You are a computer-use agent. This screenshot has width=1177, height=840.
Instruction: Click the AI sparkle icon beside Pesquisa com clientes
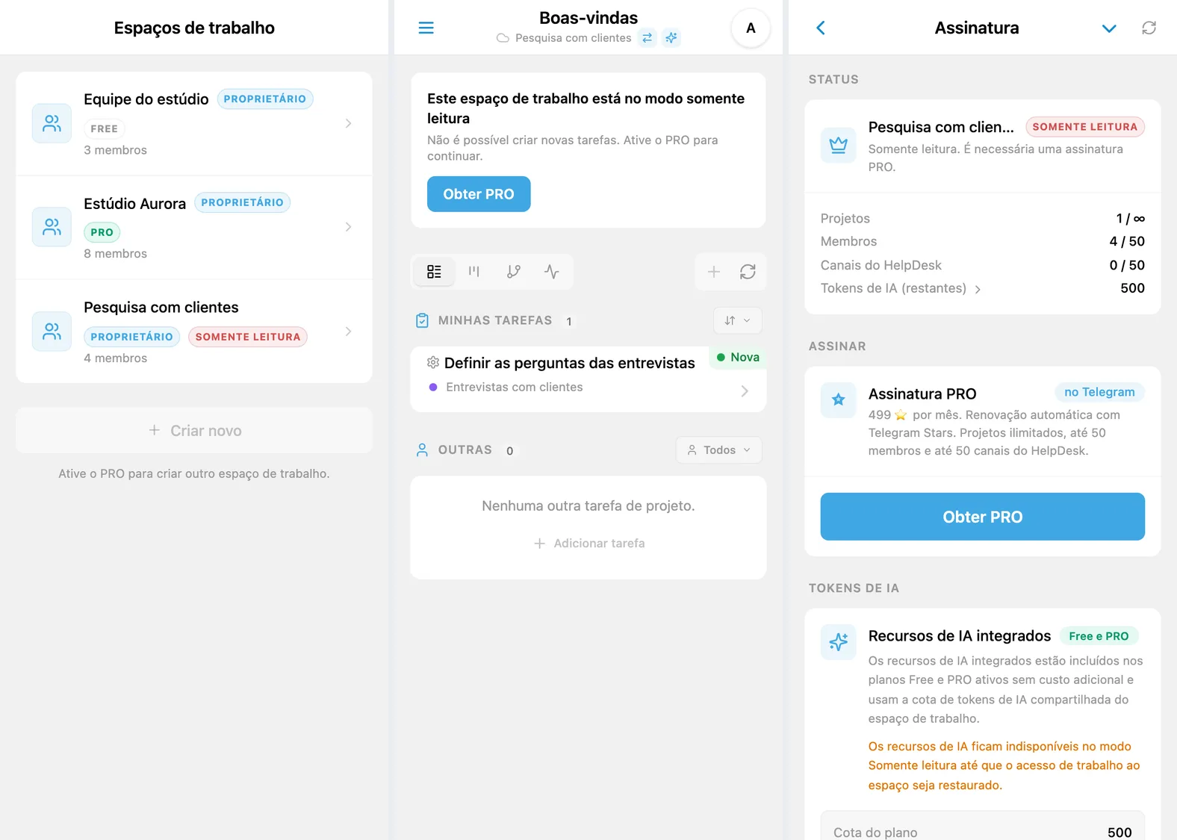[x=671, y=37]
